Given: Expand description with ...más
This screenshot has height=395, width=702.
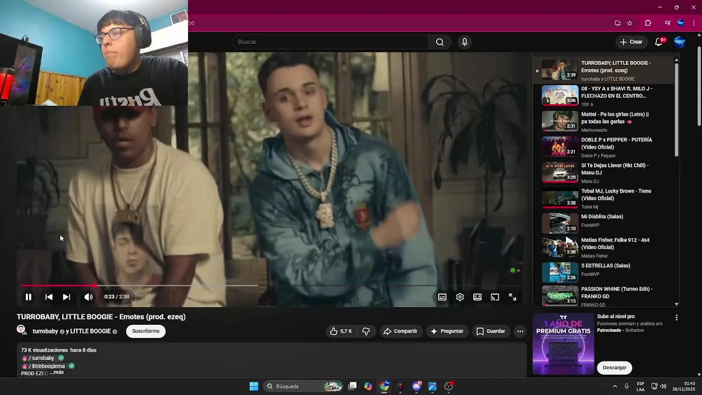Looking at the screenshot, I should point(57,373).
